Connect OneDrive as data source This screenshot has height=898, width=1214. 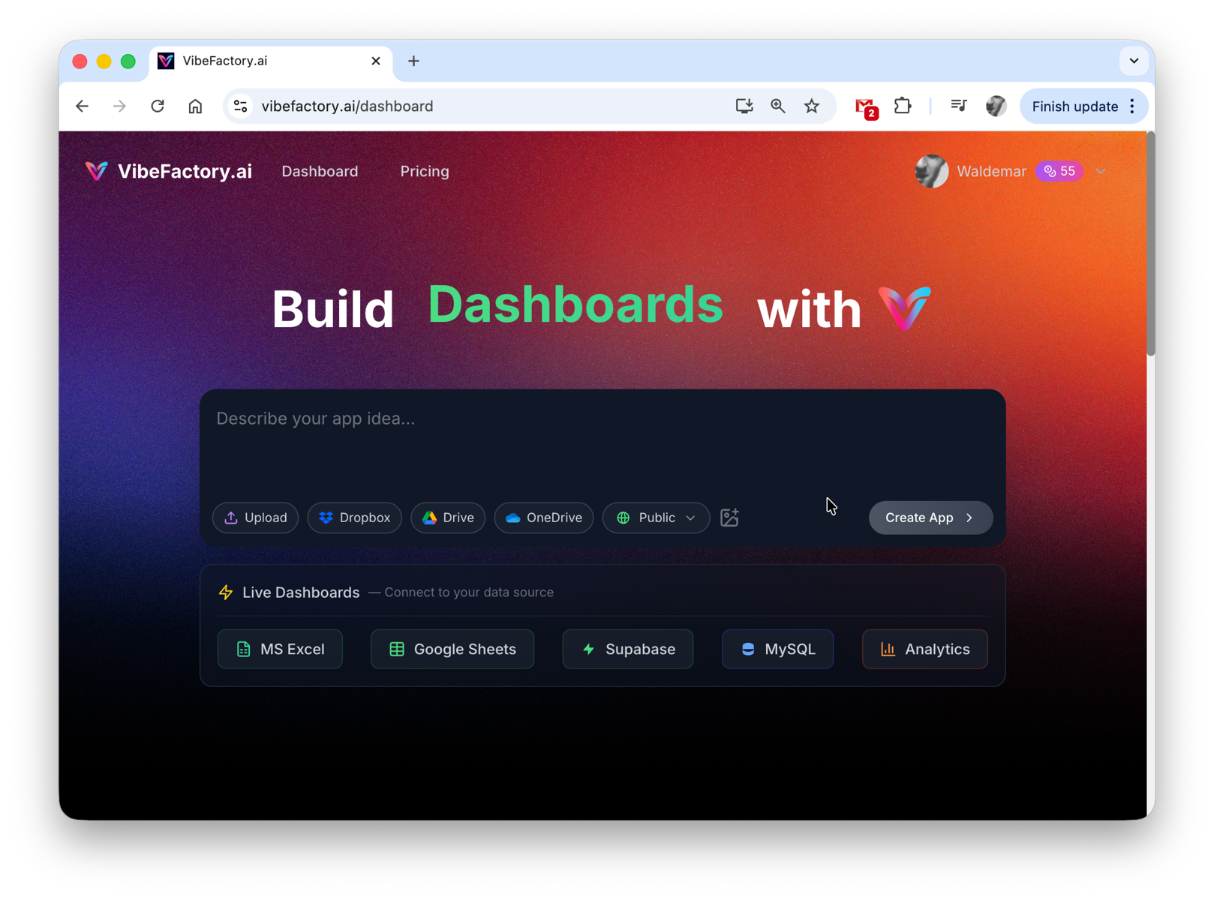pyautogui.click(x=543, y=518)
